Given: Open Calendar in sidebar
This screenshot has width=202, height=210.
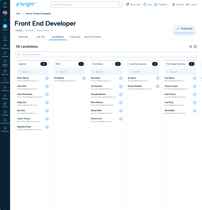Looking at the screenshot, I should (5, 55).
